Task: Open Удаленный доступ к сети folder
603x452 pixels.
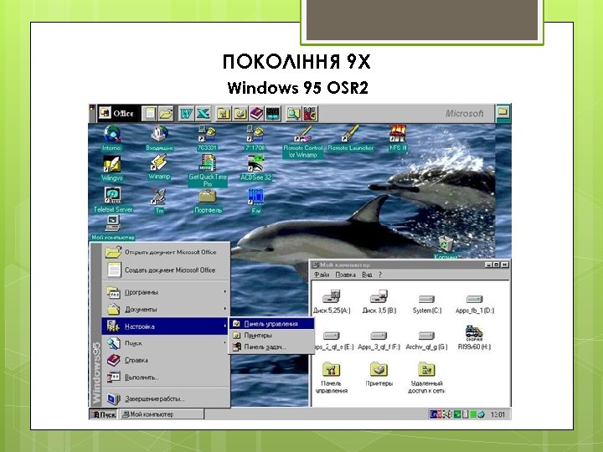Action: coord(426,378)
